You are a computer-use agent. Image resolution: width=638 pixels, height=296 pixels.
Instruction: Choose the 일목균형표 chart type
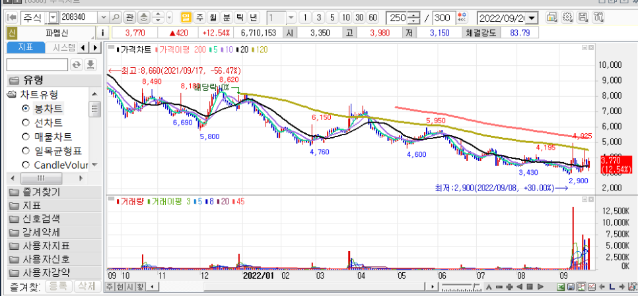point(26,150)
